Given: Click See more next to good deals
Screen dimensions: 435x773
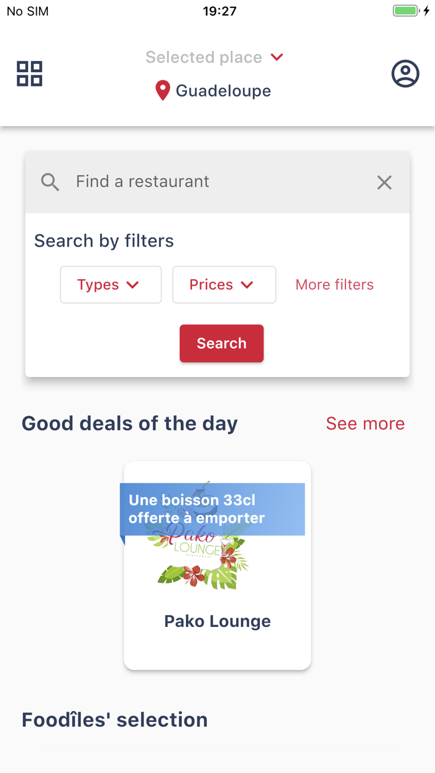Looking at the screenshot, I should (365, 423).
